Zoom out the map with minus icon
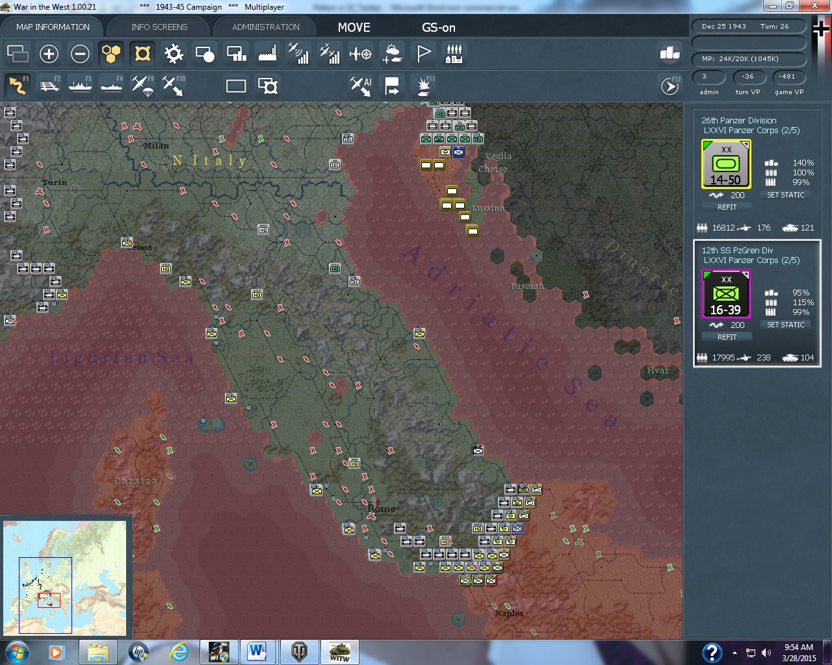The image size is (832, 665). [80, 53]
